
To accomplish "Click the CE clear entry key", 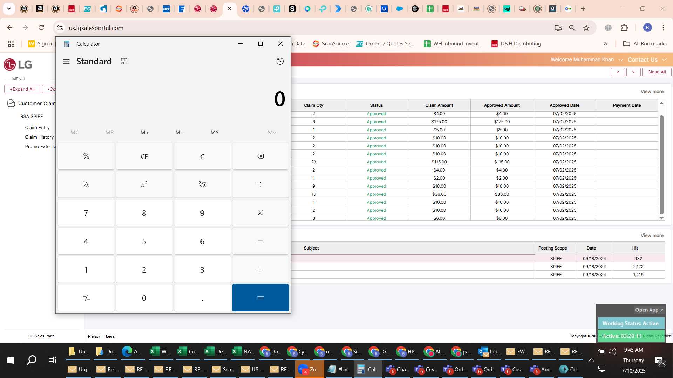I will click(x=144, y=156).
